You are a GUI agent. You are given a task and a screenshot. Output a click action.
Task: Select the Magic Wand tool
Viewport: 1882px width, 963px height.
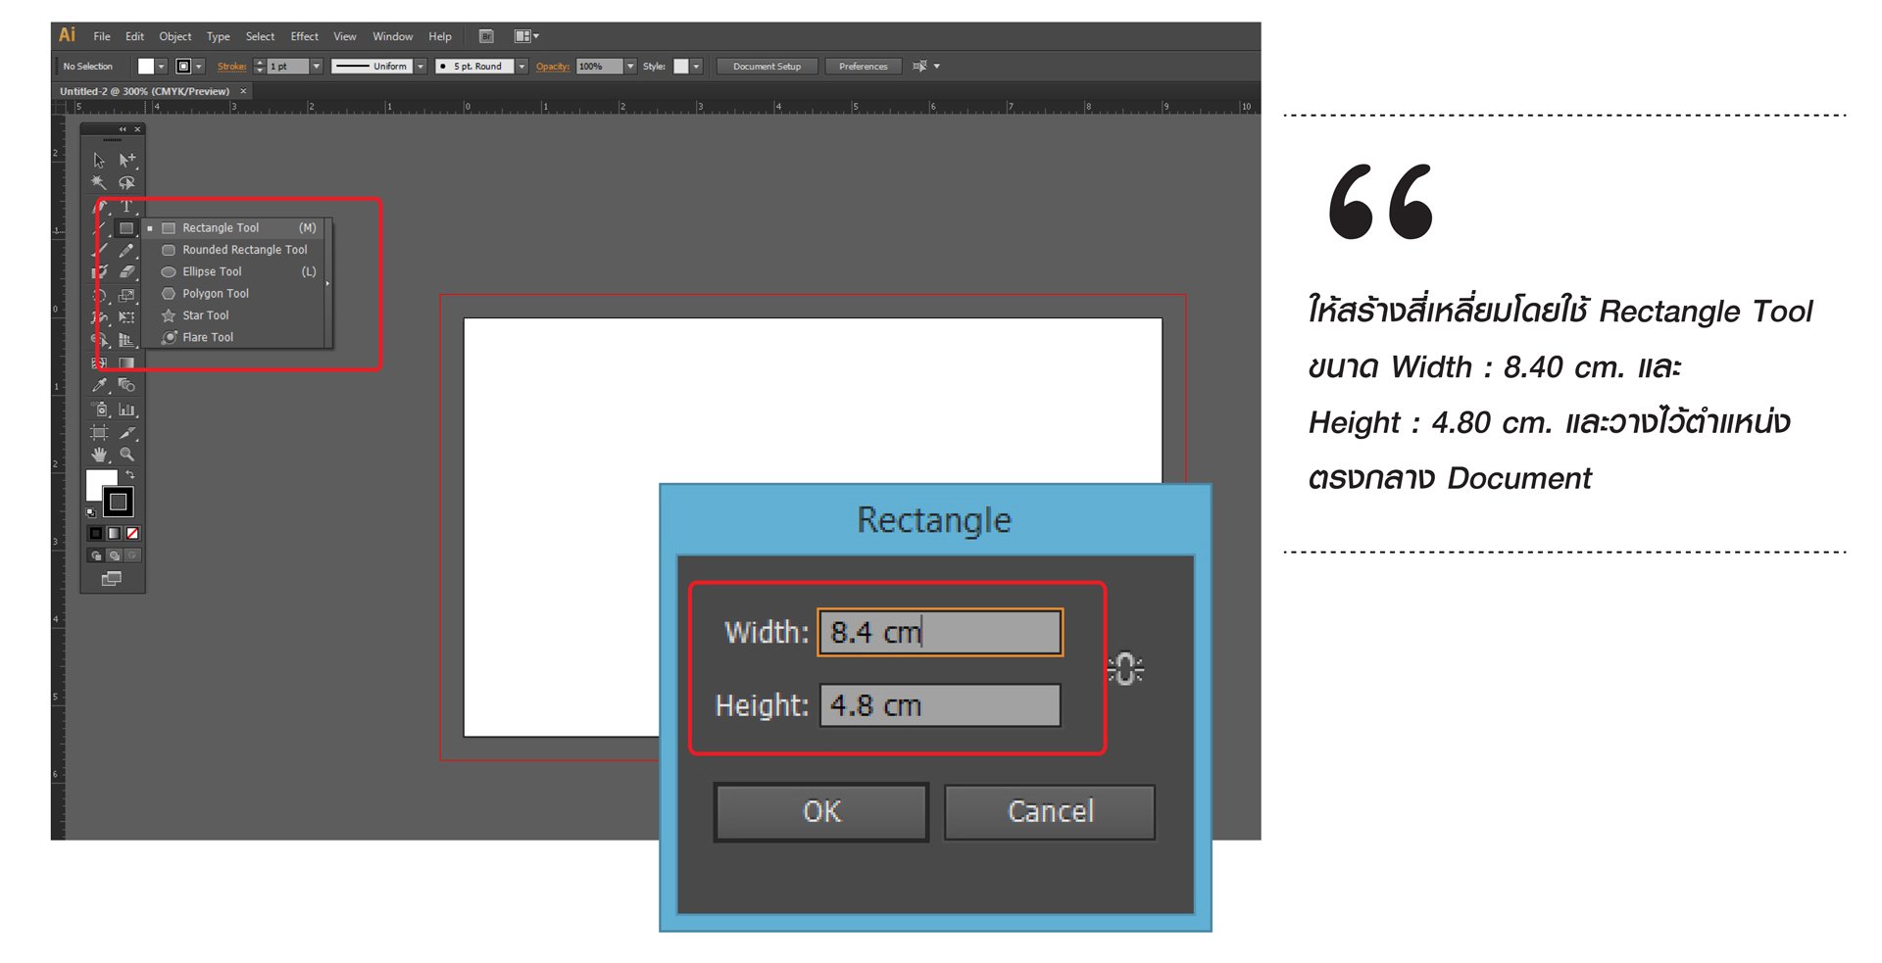pyautogui.click(x=99, y=183)
